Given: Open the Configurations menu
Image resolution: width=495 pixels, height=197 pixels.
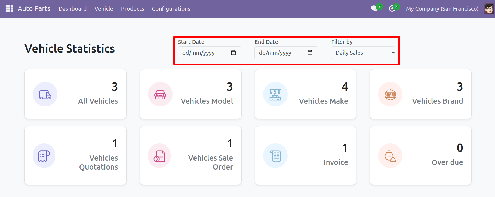Looking at the screenshot, I should pyautogui.click(x=171, y=9).
